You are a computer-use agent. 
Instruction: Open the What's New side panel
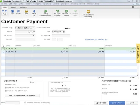[138, 52]
